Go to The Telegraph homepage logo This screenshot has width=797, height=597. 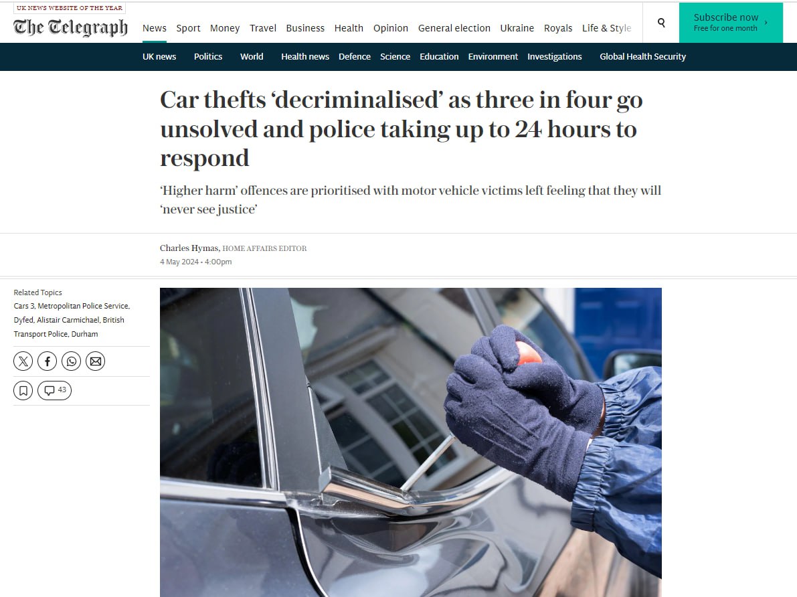pos(70,27)
